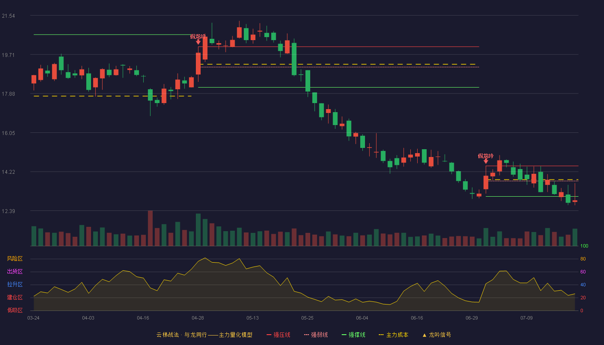Click the 假龙吟 arrow marker near 06-29

point(486,161)
